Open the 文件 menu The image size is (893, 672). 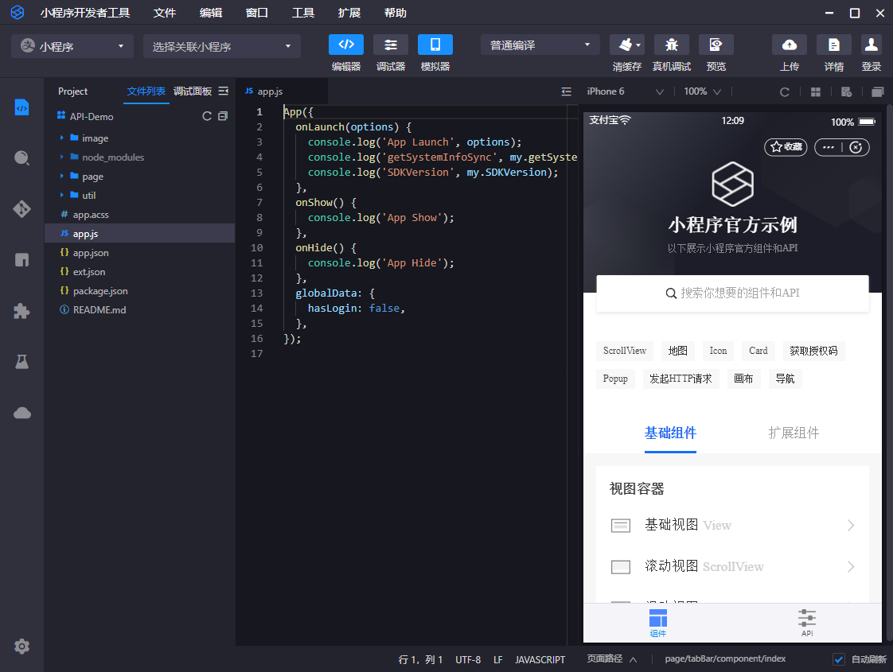(x=164, y=13)
